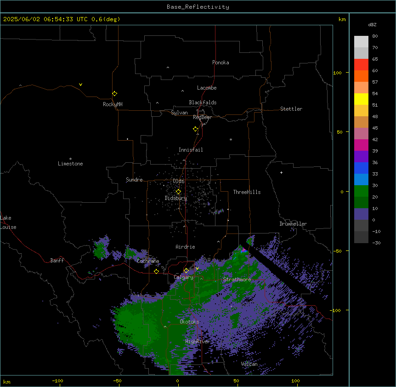Click the Olds city label

[178, 181]
